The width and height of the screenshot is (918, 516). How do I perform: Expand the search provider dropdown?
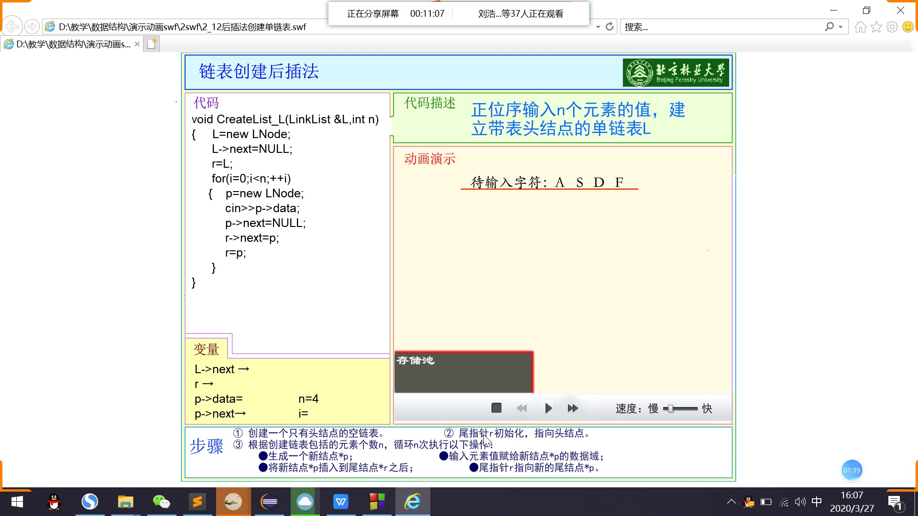coord(841,27)
